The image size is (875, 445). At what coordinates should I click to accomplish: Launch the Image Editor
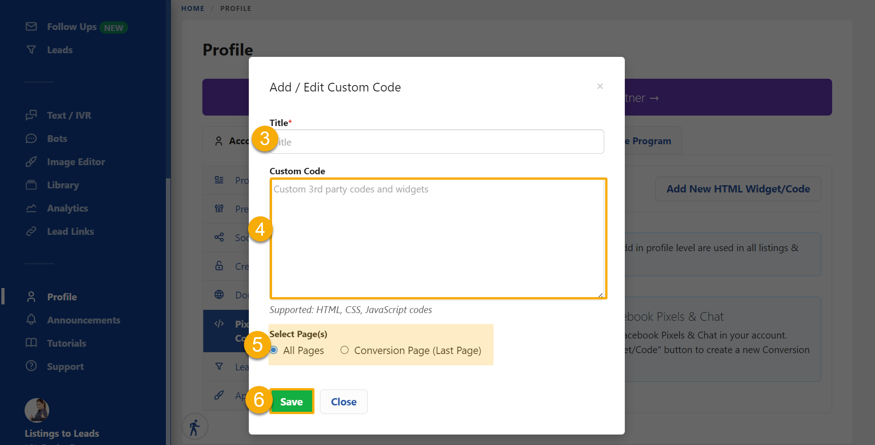(75, 162)
